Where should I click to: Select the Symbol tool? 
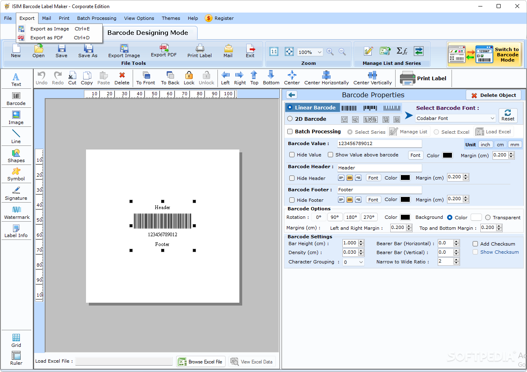(16, 174)
